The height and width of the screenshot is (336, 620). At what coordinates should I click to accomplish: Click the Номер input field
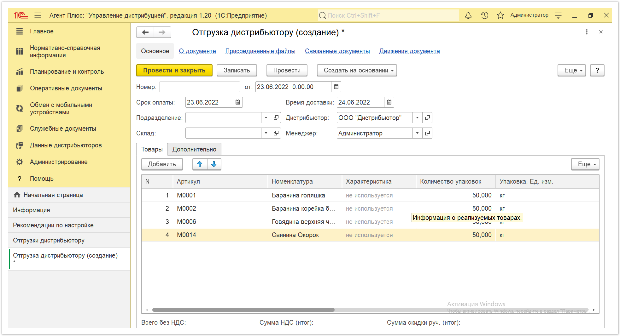tap(200, 87)
